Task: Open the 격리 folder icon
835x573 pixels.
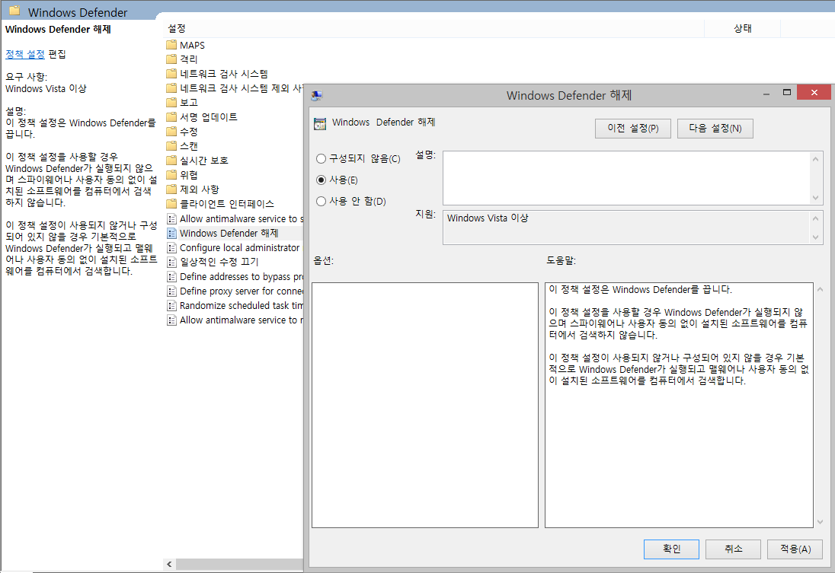Action: tap(171, 59)
